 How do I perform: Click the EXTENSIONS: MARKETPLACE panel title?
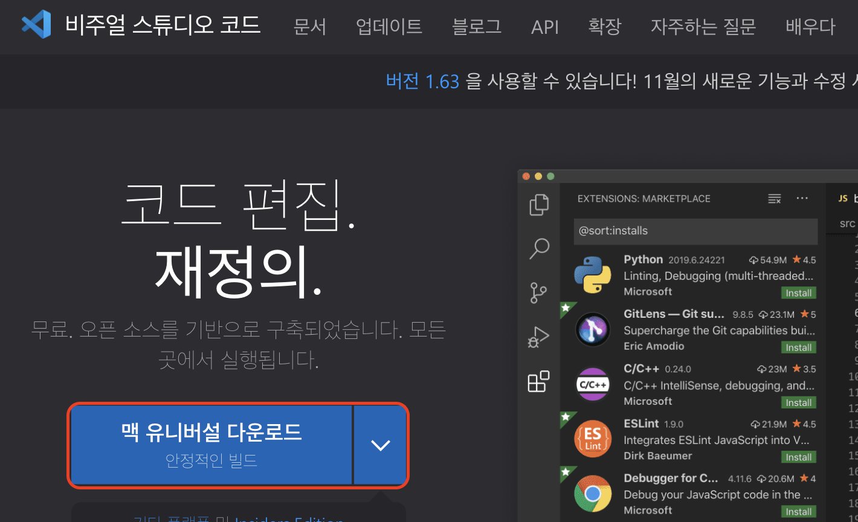click(x=644, y=199)
